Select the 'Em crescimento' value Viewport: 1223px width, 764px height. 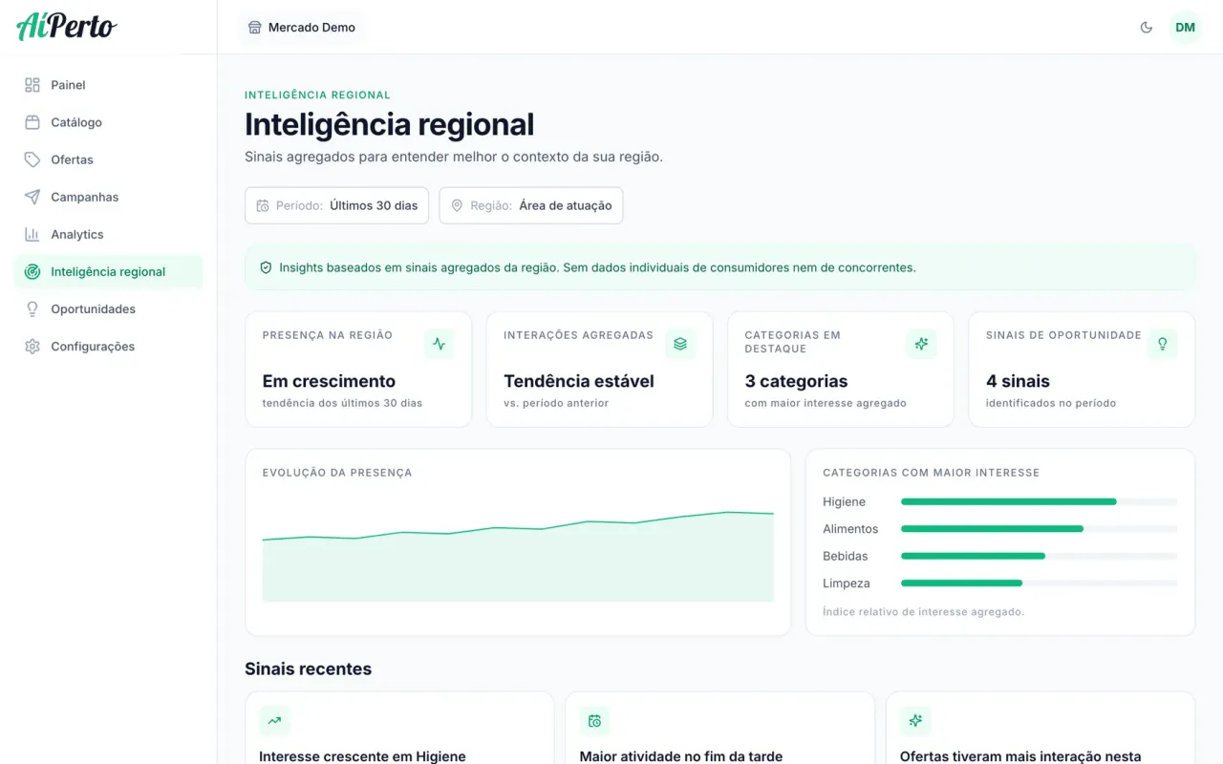click(x=329, y=381)
